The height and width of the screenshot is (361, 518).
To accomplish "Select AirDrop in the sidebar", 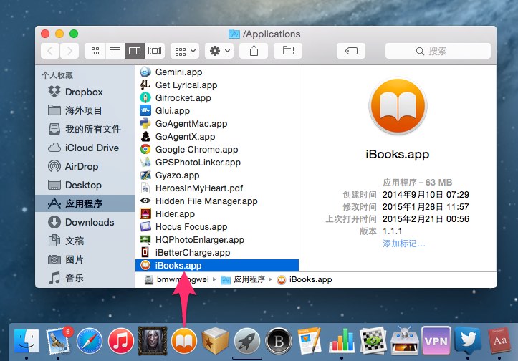I will click(85, 166).
